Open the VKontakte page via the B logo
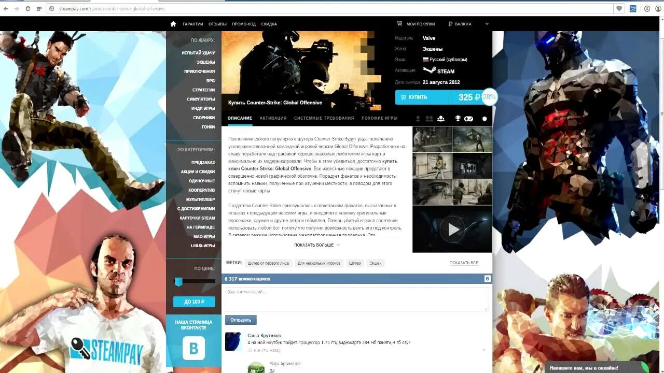 (193, 348)
